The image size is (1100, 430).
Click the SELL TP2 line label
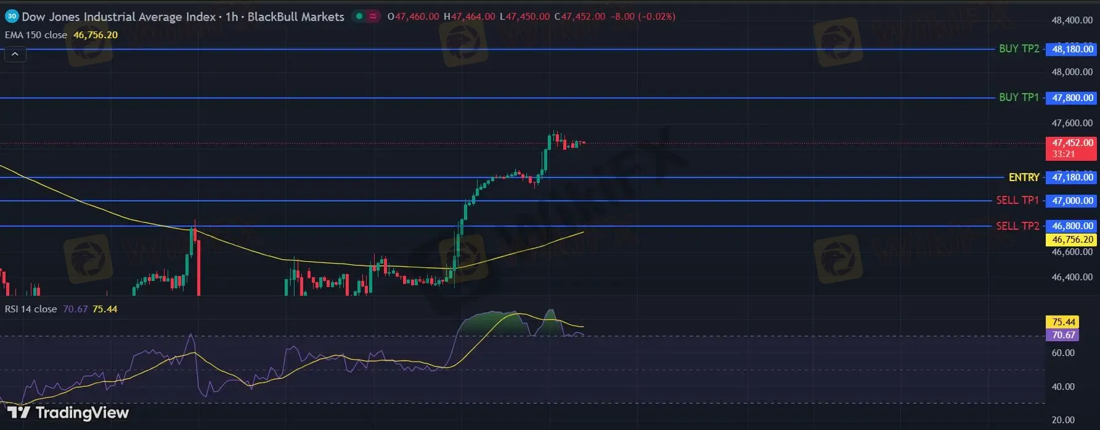coord(1017,226)
